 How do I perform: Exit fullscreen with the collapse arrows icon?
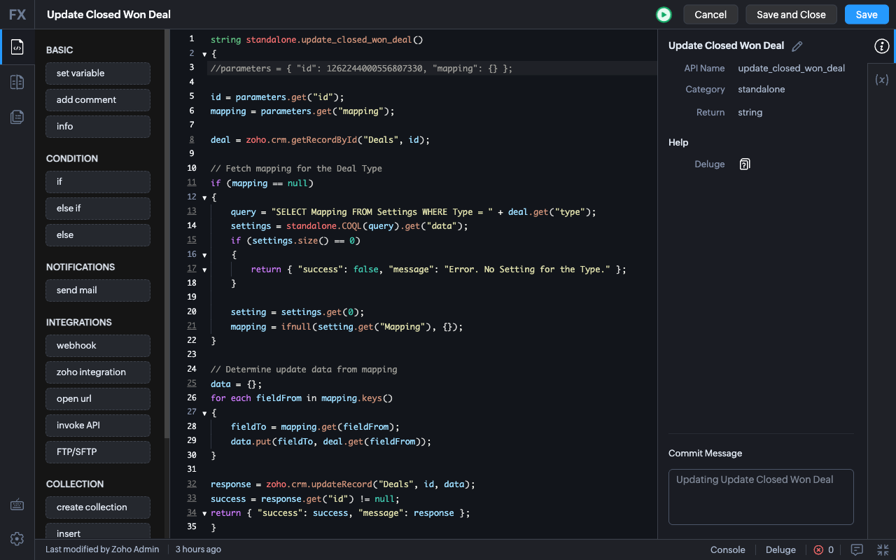coord(883,549)
